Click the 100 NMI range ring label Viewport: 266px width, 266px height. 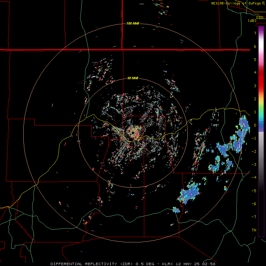click(x=133, y=23)
